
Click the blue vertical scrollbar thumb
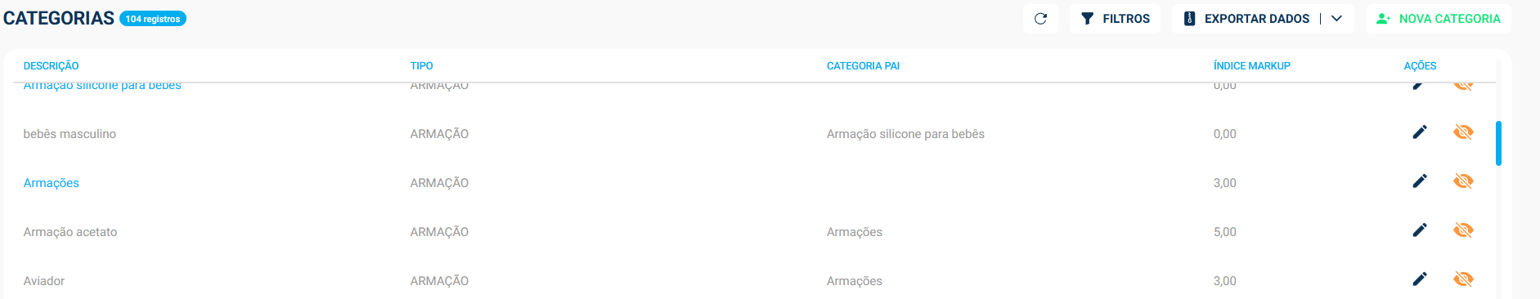(x=1498, y=143)
